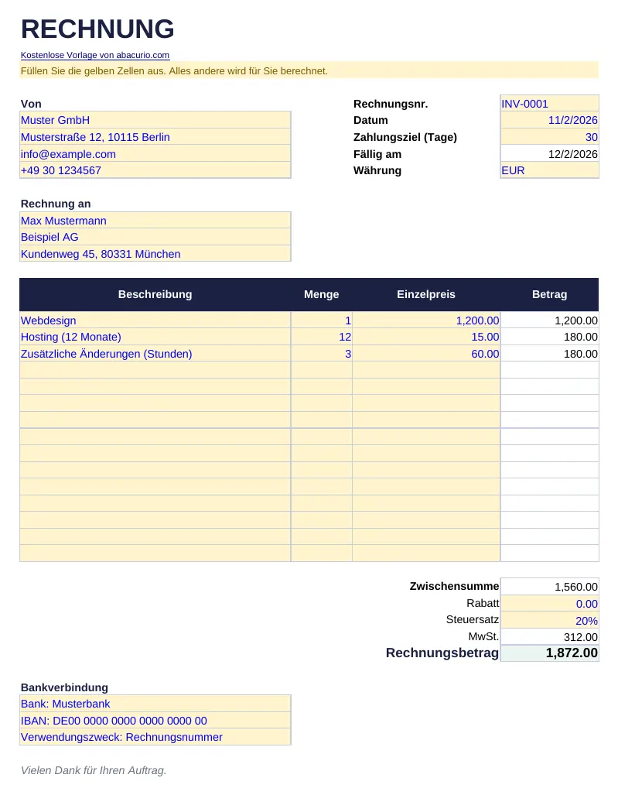Select the email cell info@example.com
Screen dimensions: 618x795
pos(155,153)
